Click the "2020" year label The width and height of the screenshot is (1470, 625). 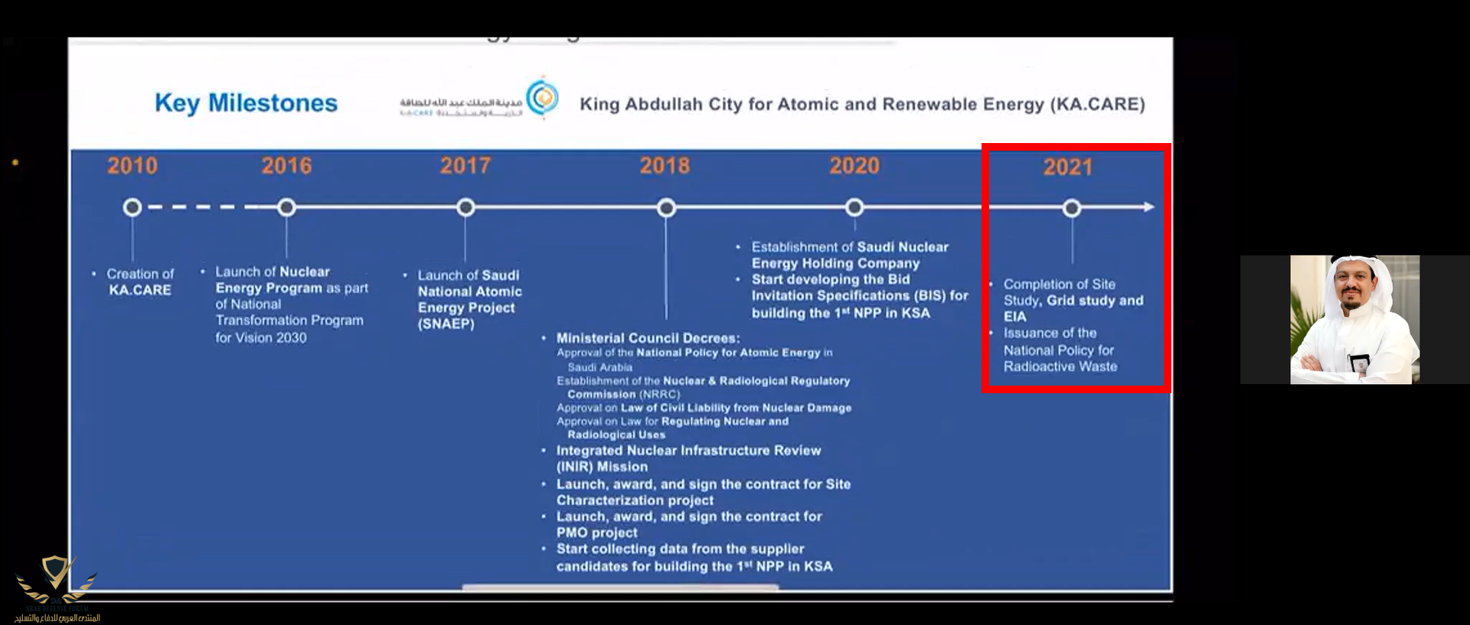coord(855,165)
